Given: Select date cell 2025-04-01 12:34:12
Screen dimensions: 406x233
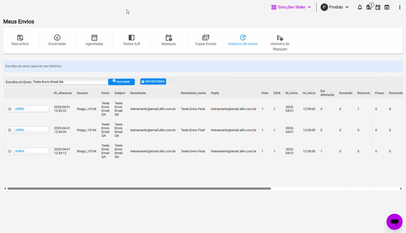Looking at the screenshot, I should tap(62, 151).
